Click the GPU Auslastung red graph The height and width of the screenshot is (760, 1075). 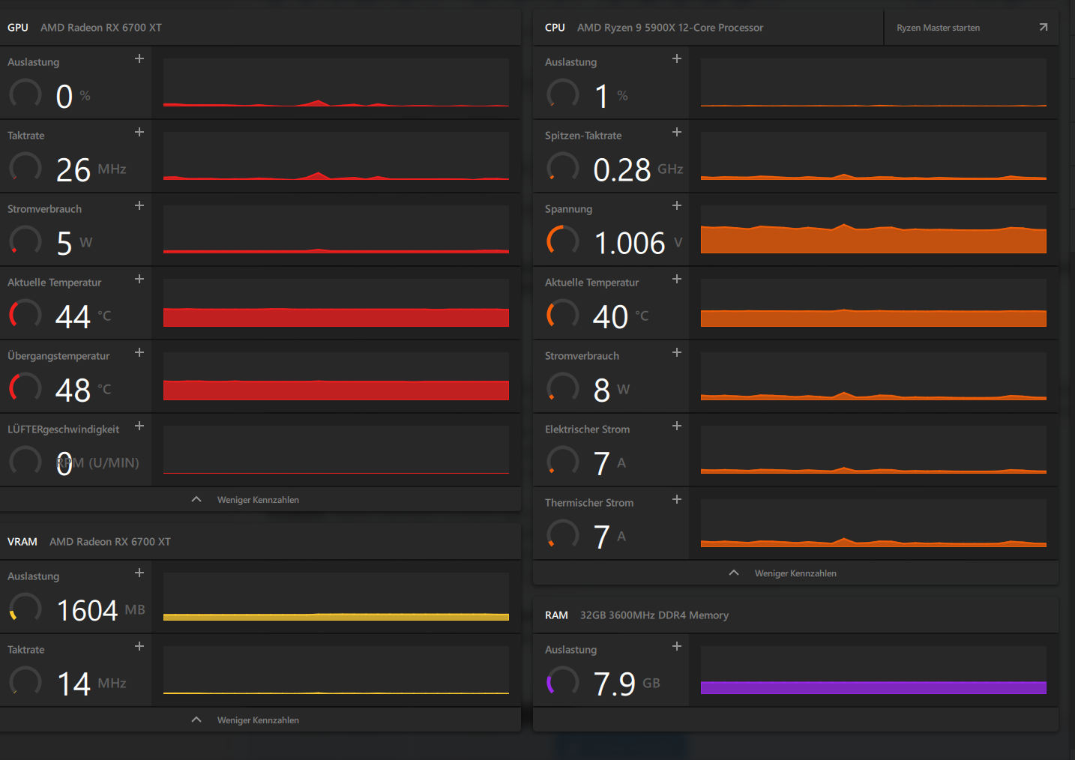tap(336, 82)
